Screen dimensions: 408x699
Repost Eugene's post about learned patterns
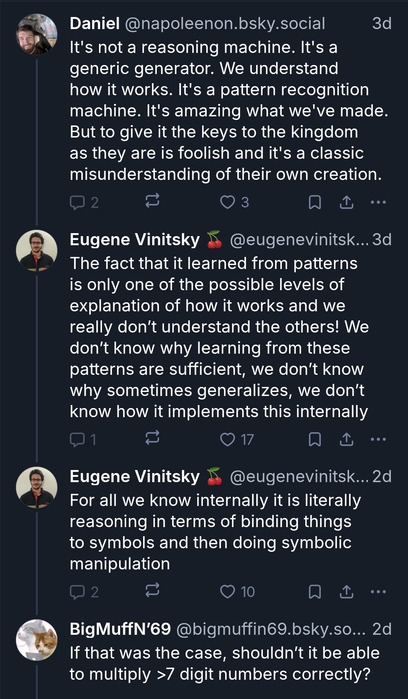tap(152, 439)
